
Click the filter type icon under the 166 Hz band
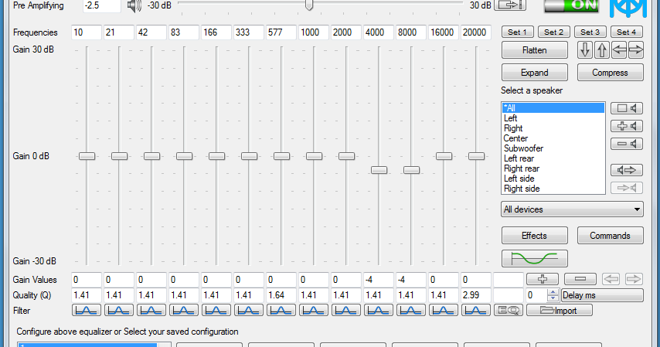[216, 311]
